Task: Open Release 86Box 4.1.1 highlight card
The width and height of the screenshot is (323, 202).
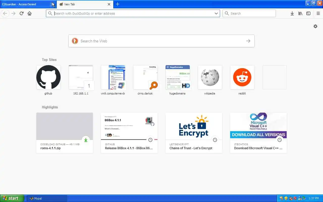Action: (x=129, y=133)
